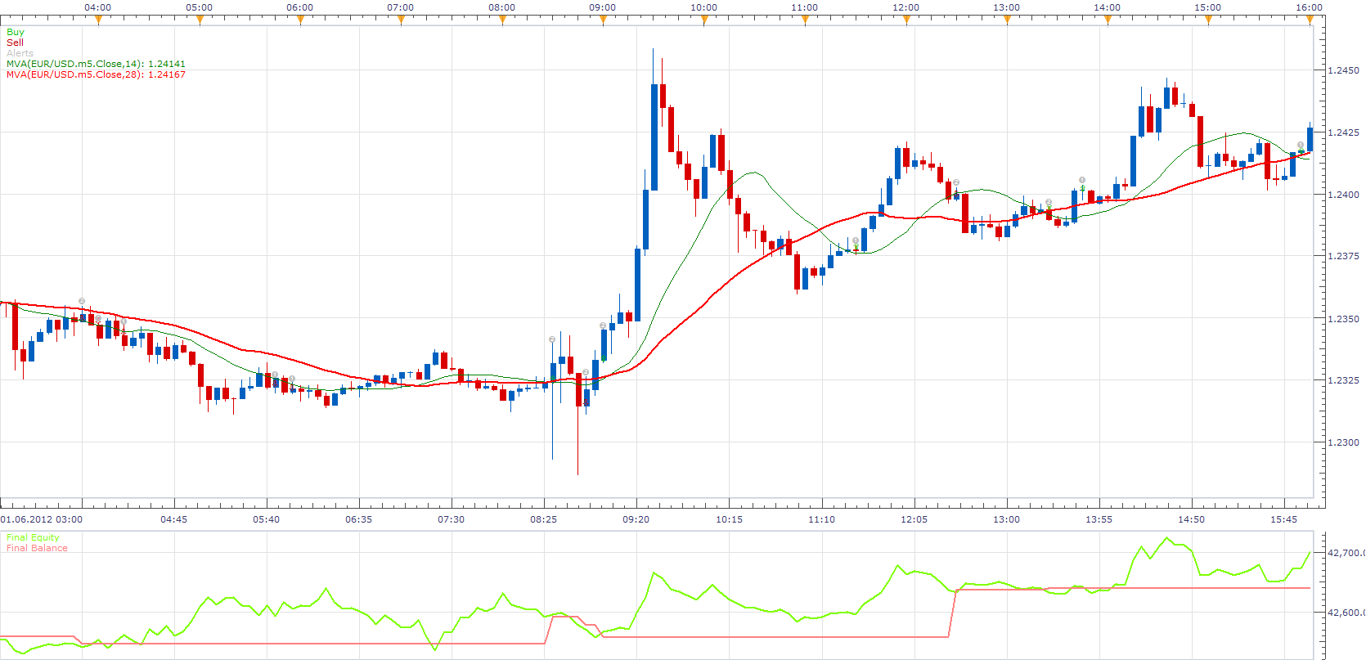
Task: Click the orange marker under 04:00
Action: (x=98, y=20)
